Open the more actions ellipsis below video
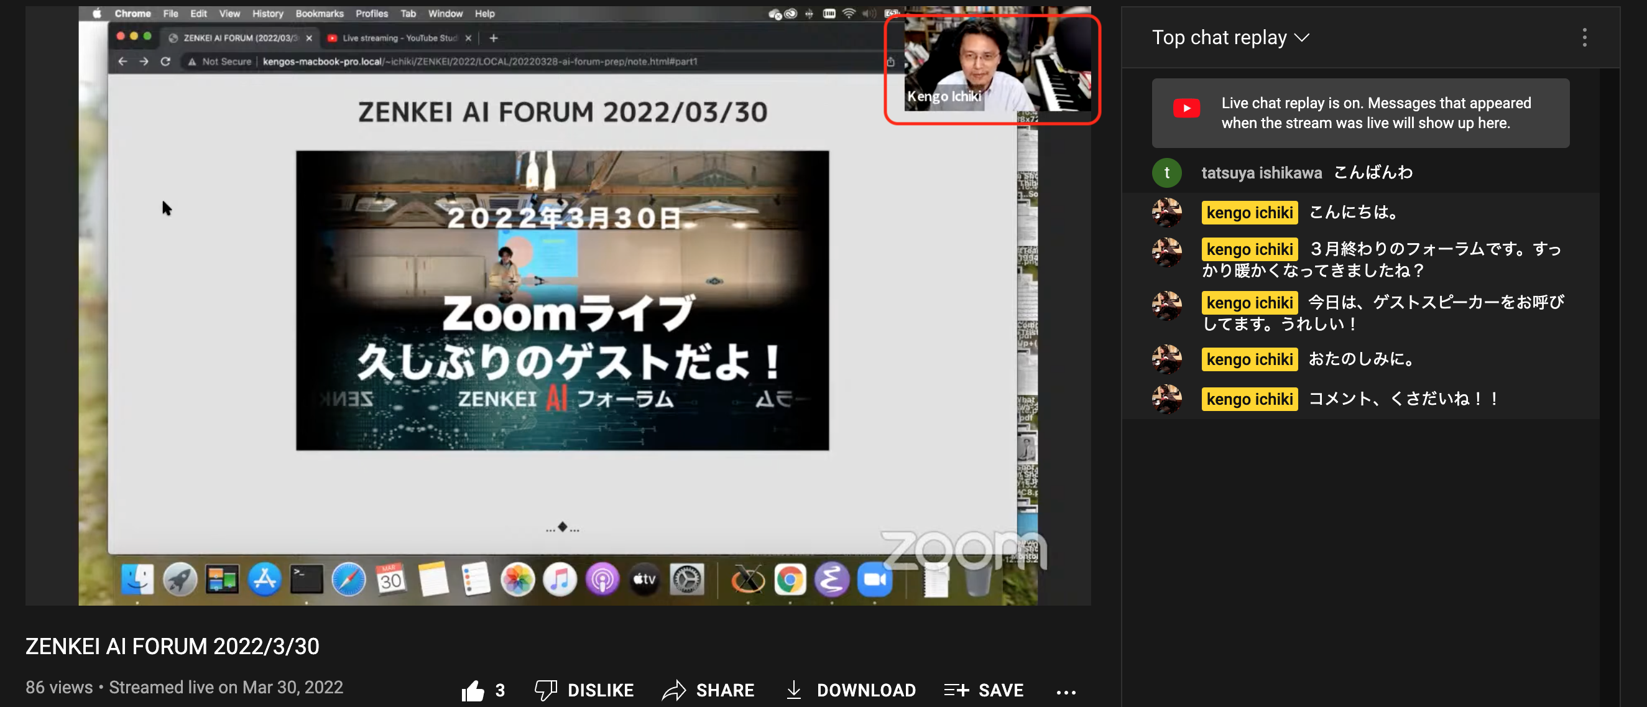The height and width of the screenshot is (707, 1647). point(1066,691)
